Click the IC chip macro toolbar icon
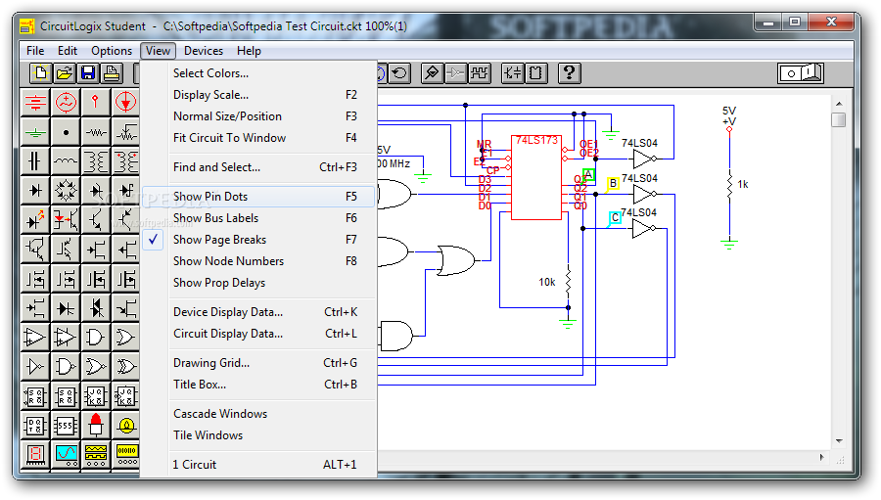This screenshot has width=881, height=500. [536, 73]
